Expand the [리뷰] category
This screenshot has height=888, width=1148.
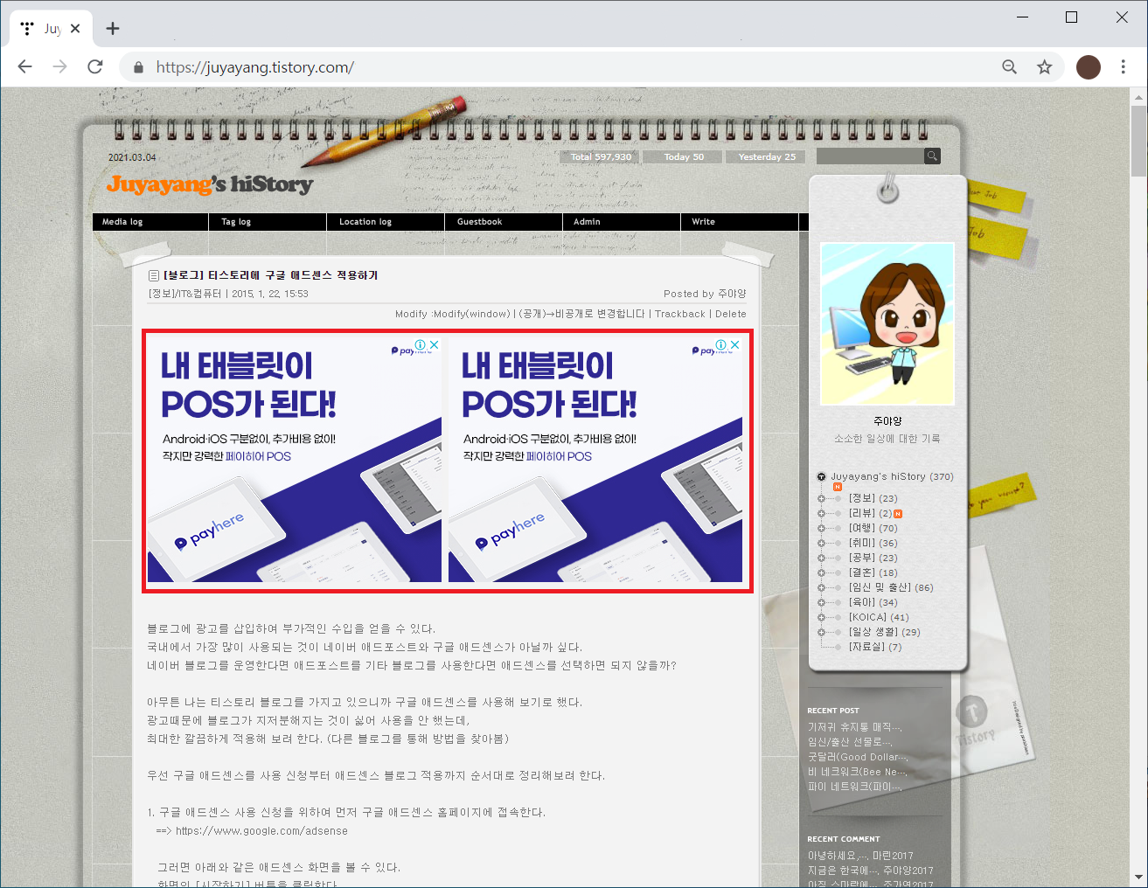click(x=821, y=513)
